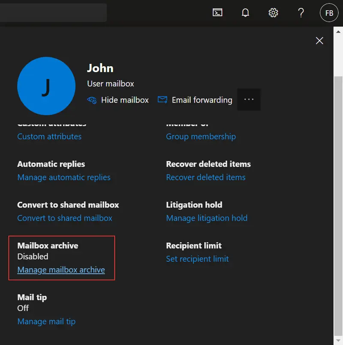Open the notifications bell
Viewport: 343px width, 345px height.
click(x=245, y=13)
